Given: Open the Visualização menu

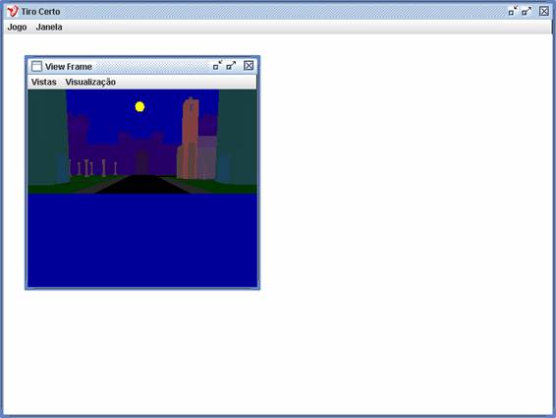Looking at the screenshot, I should 90,82.
